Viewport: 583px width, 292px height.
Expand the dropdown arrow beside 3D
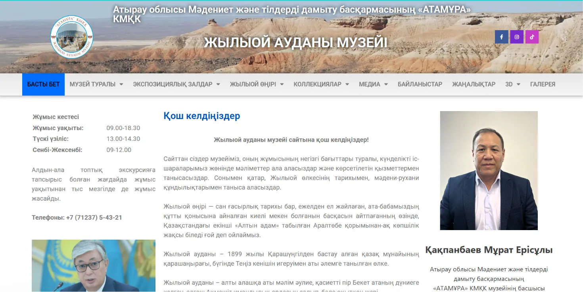(518, 84)
